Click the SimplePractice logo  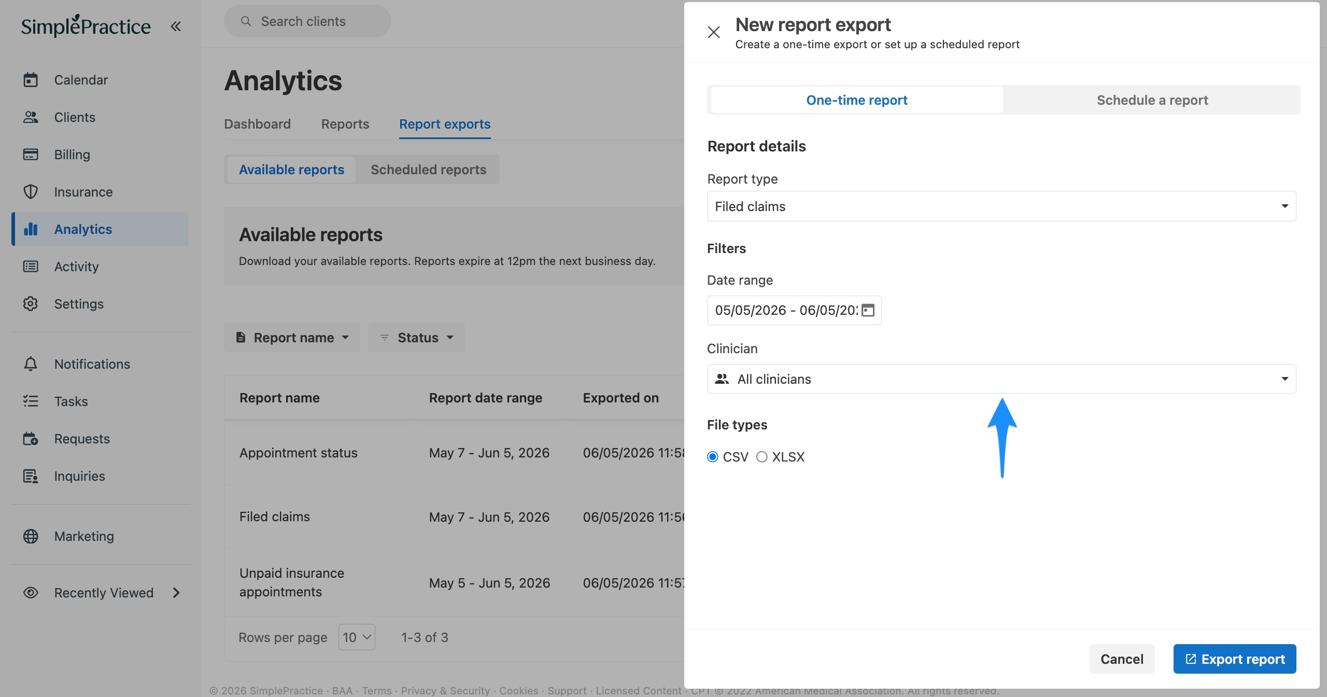86,26
